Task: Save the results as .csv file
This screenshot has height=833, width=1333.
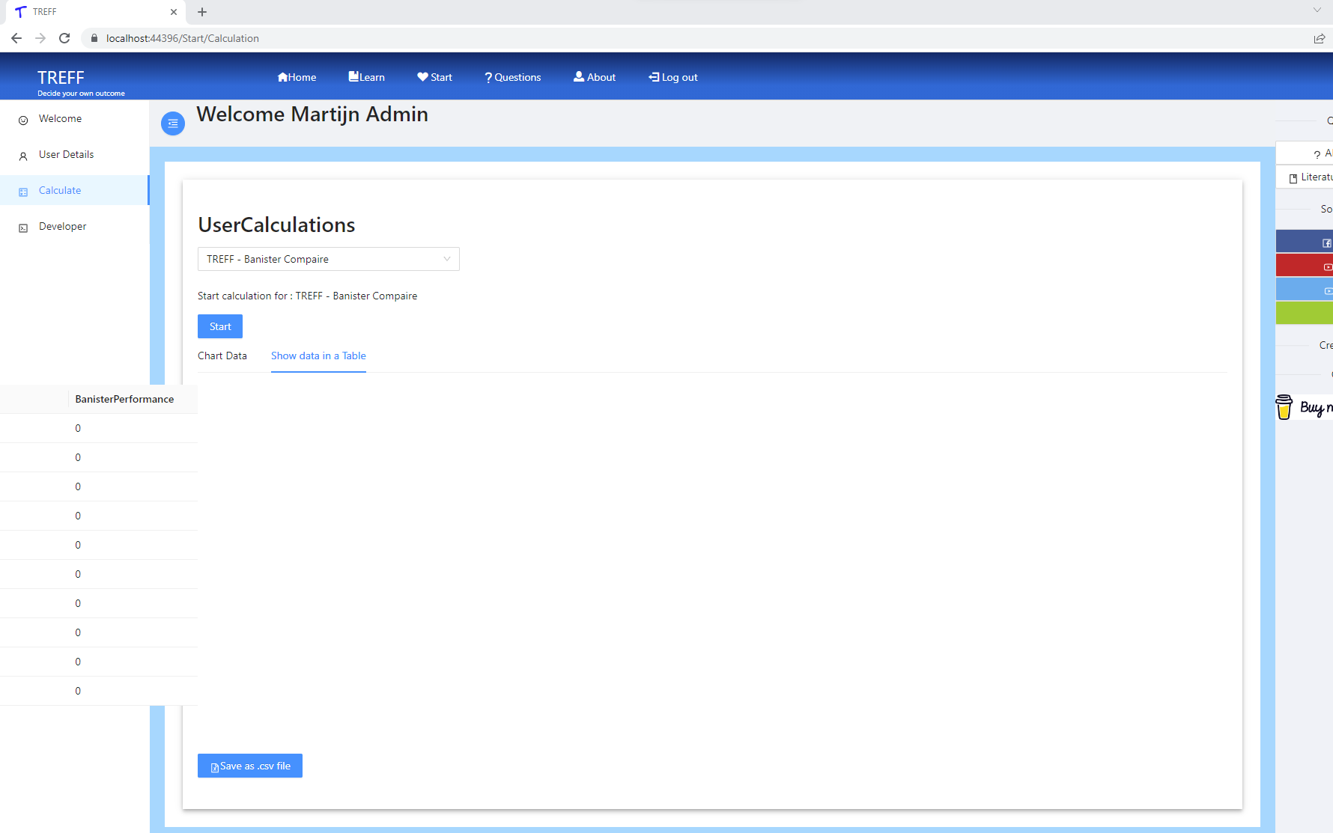Action: point(250,766)
